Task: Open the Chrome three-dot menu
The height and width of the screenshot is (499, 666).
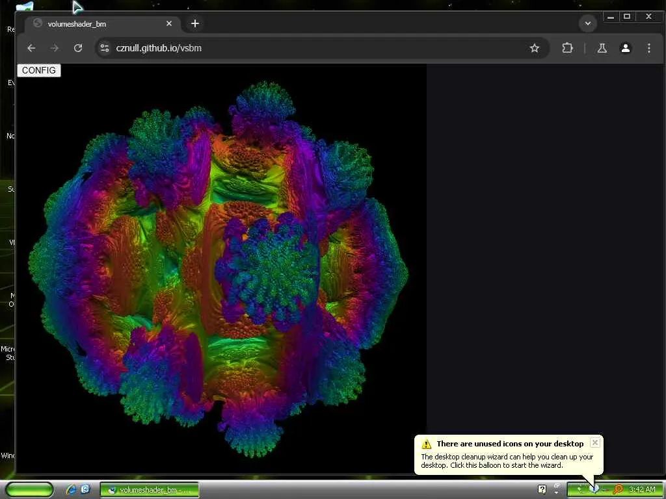Action: [x=648, y=48]
